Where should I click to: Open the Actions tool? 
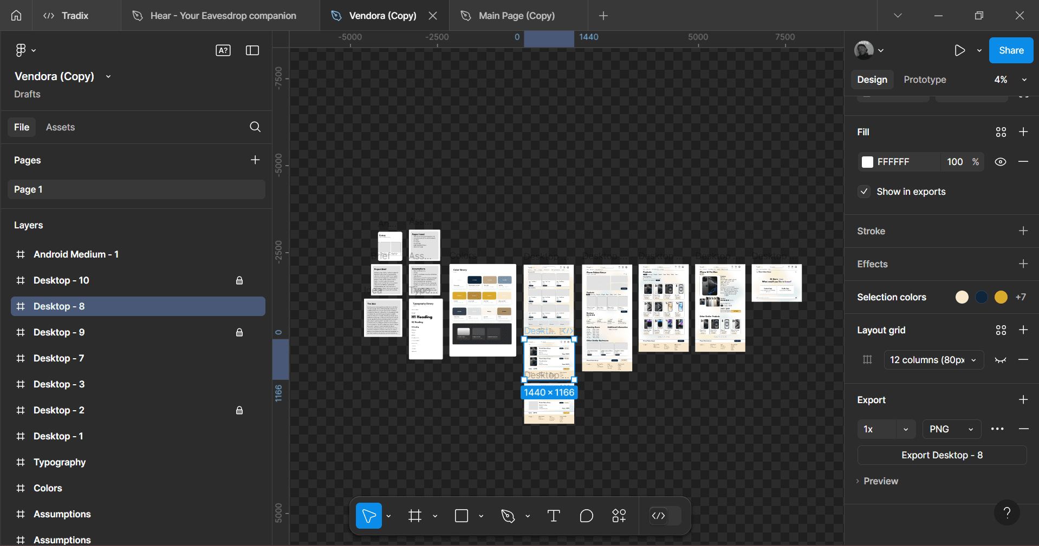tap(619, 516)
